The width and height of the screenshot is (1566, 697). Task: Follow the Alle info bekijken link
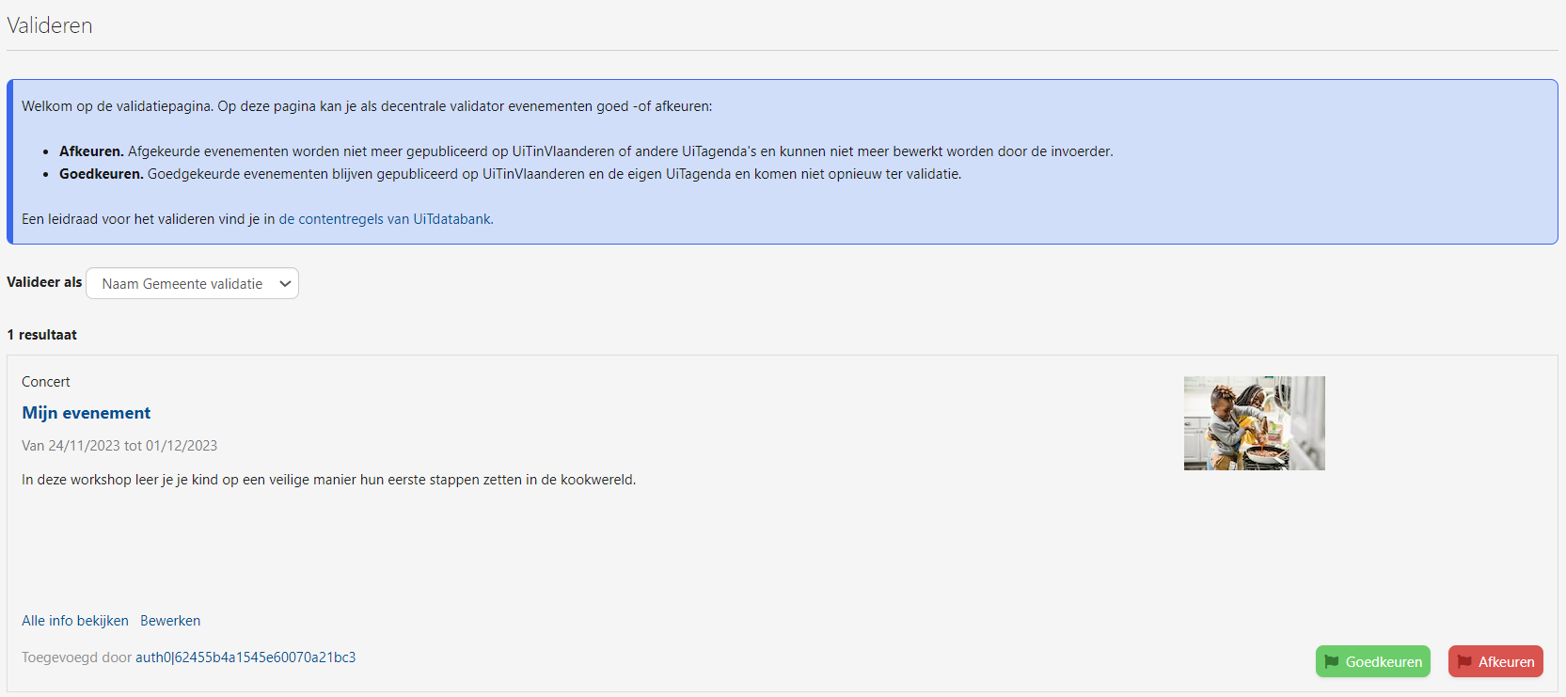point(75,621)
